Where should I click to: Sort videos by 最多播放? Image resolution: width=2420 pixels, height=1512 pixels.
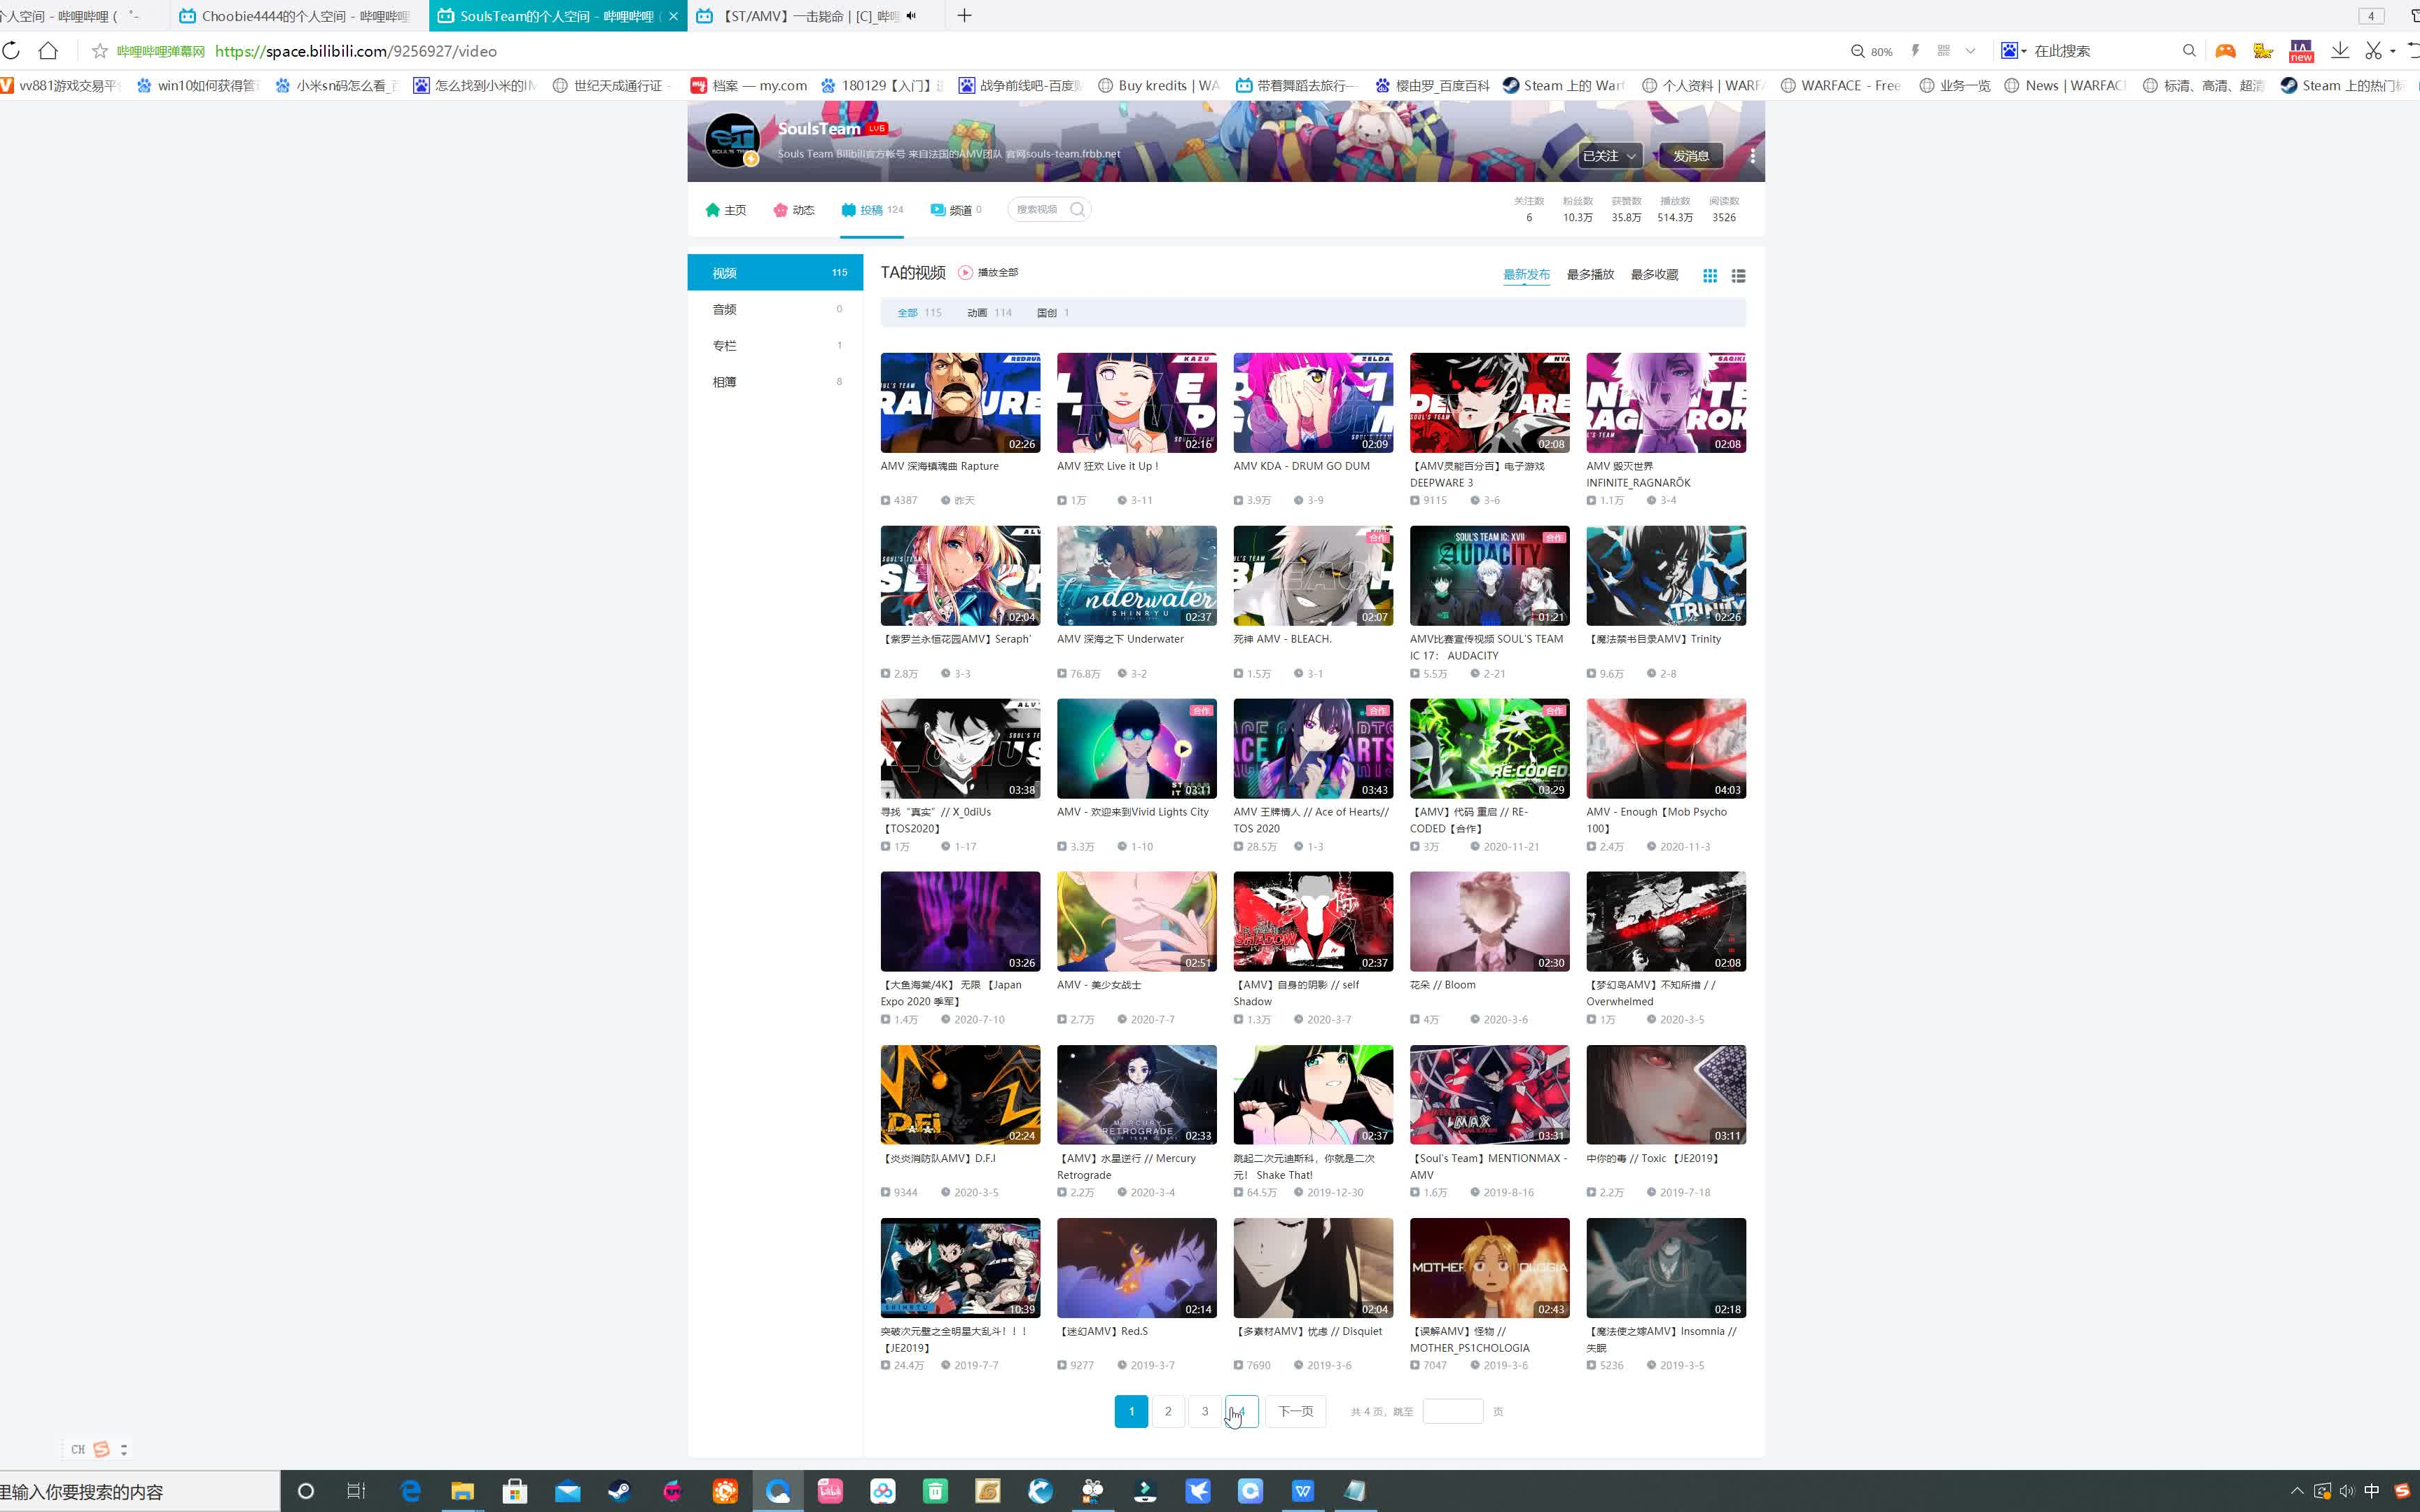tap(1590, 274)
